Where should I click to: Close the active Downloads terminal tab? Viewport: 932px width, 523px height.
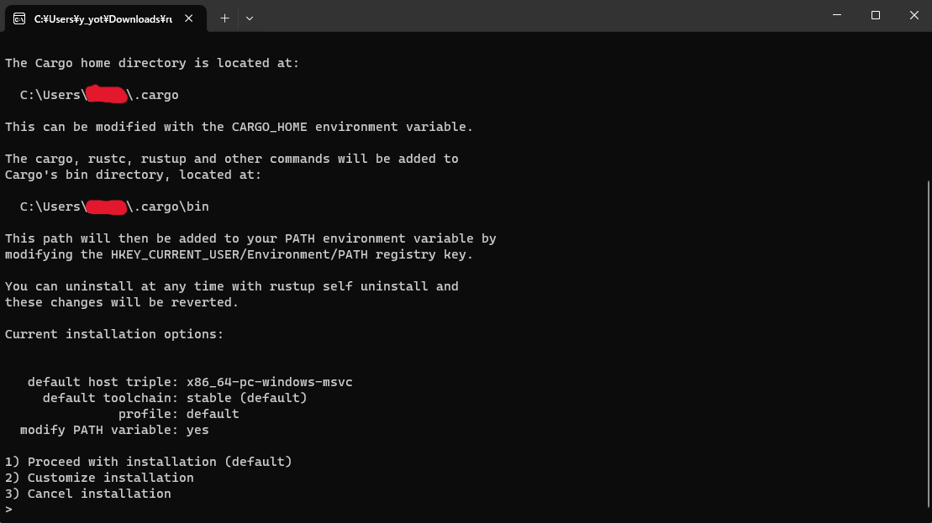189,18
